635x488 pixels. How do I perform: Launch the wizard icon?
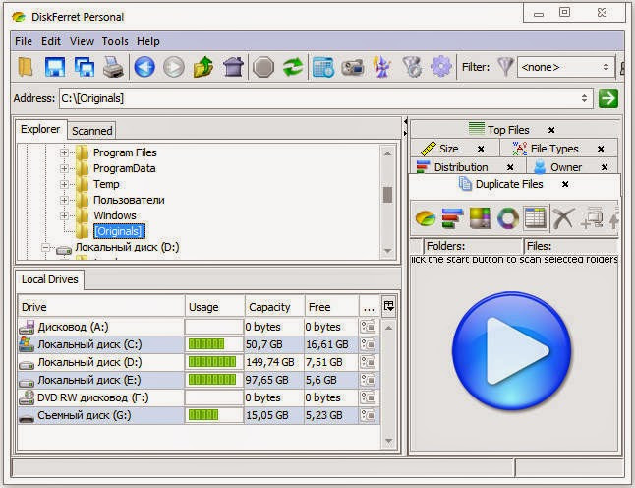coord(382,67)
